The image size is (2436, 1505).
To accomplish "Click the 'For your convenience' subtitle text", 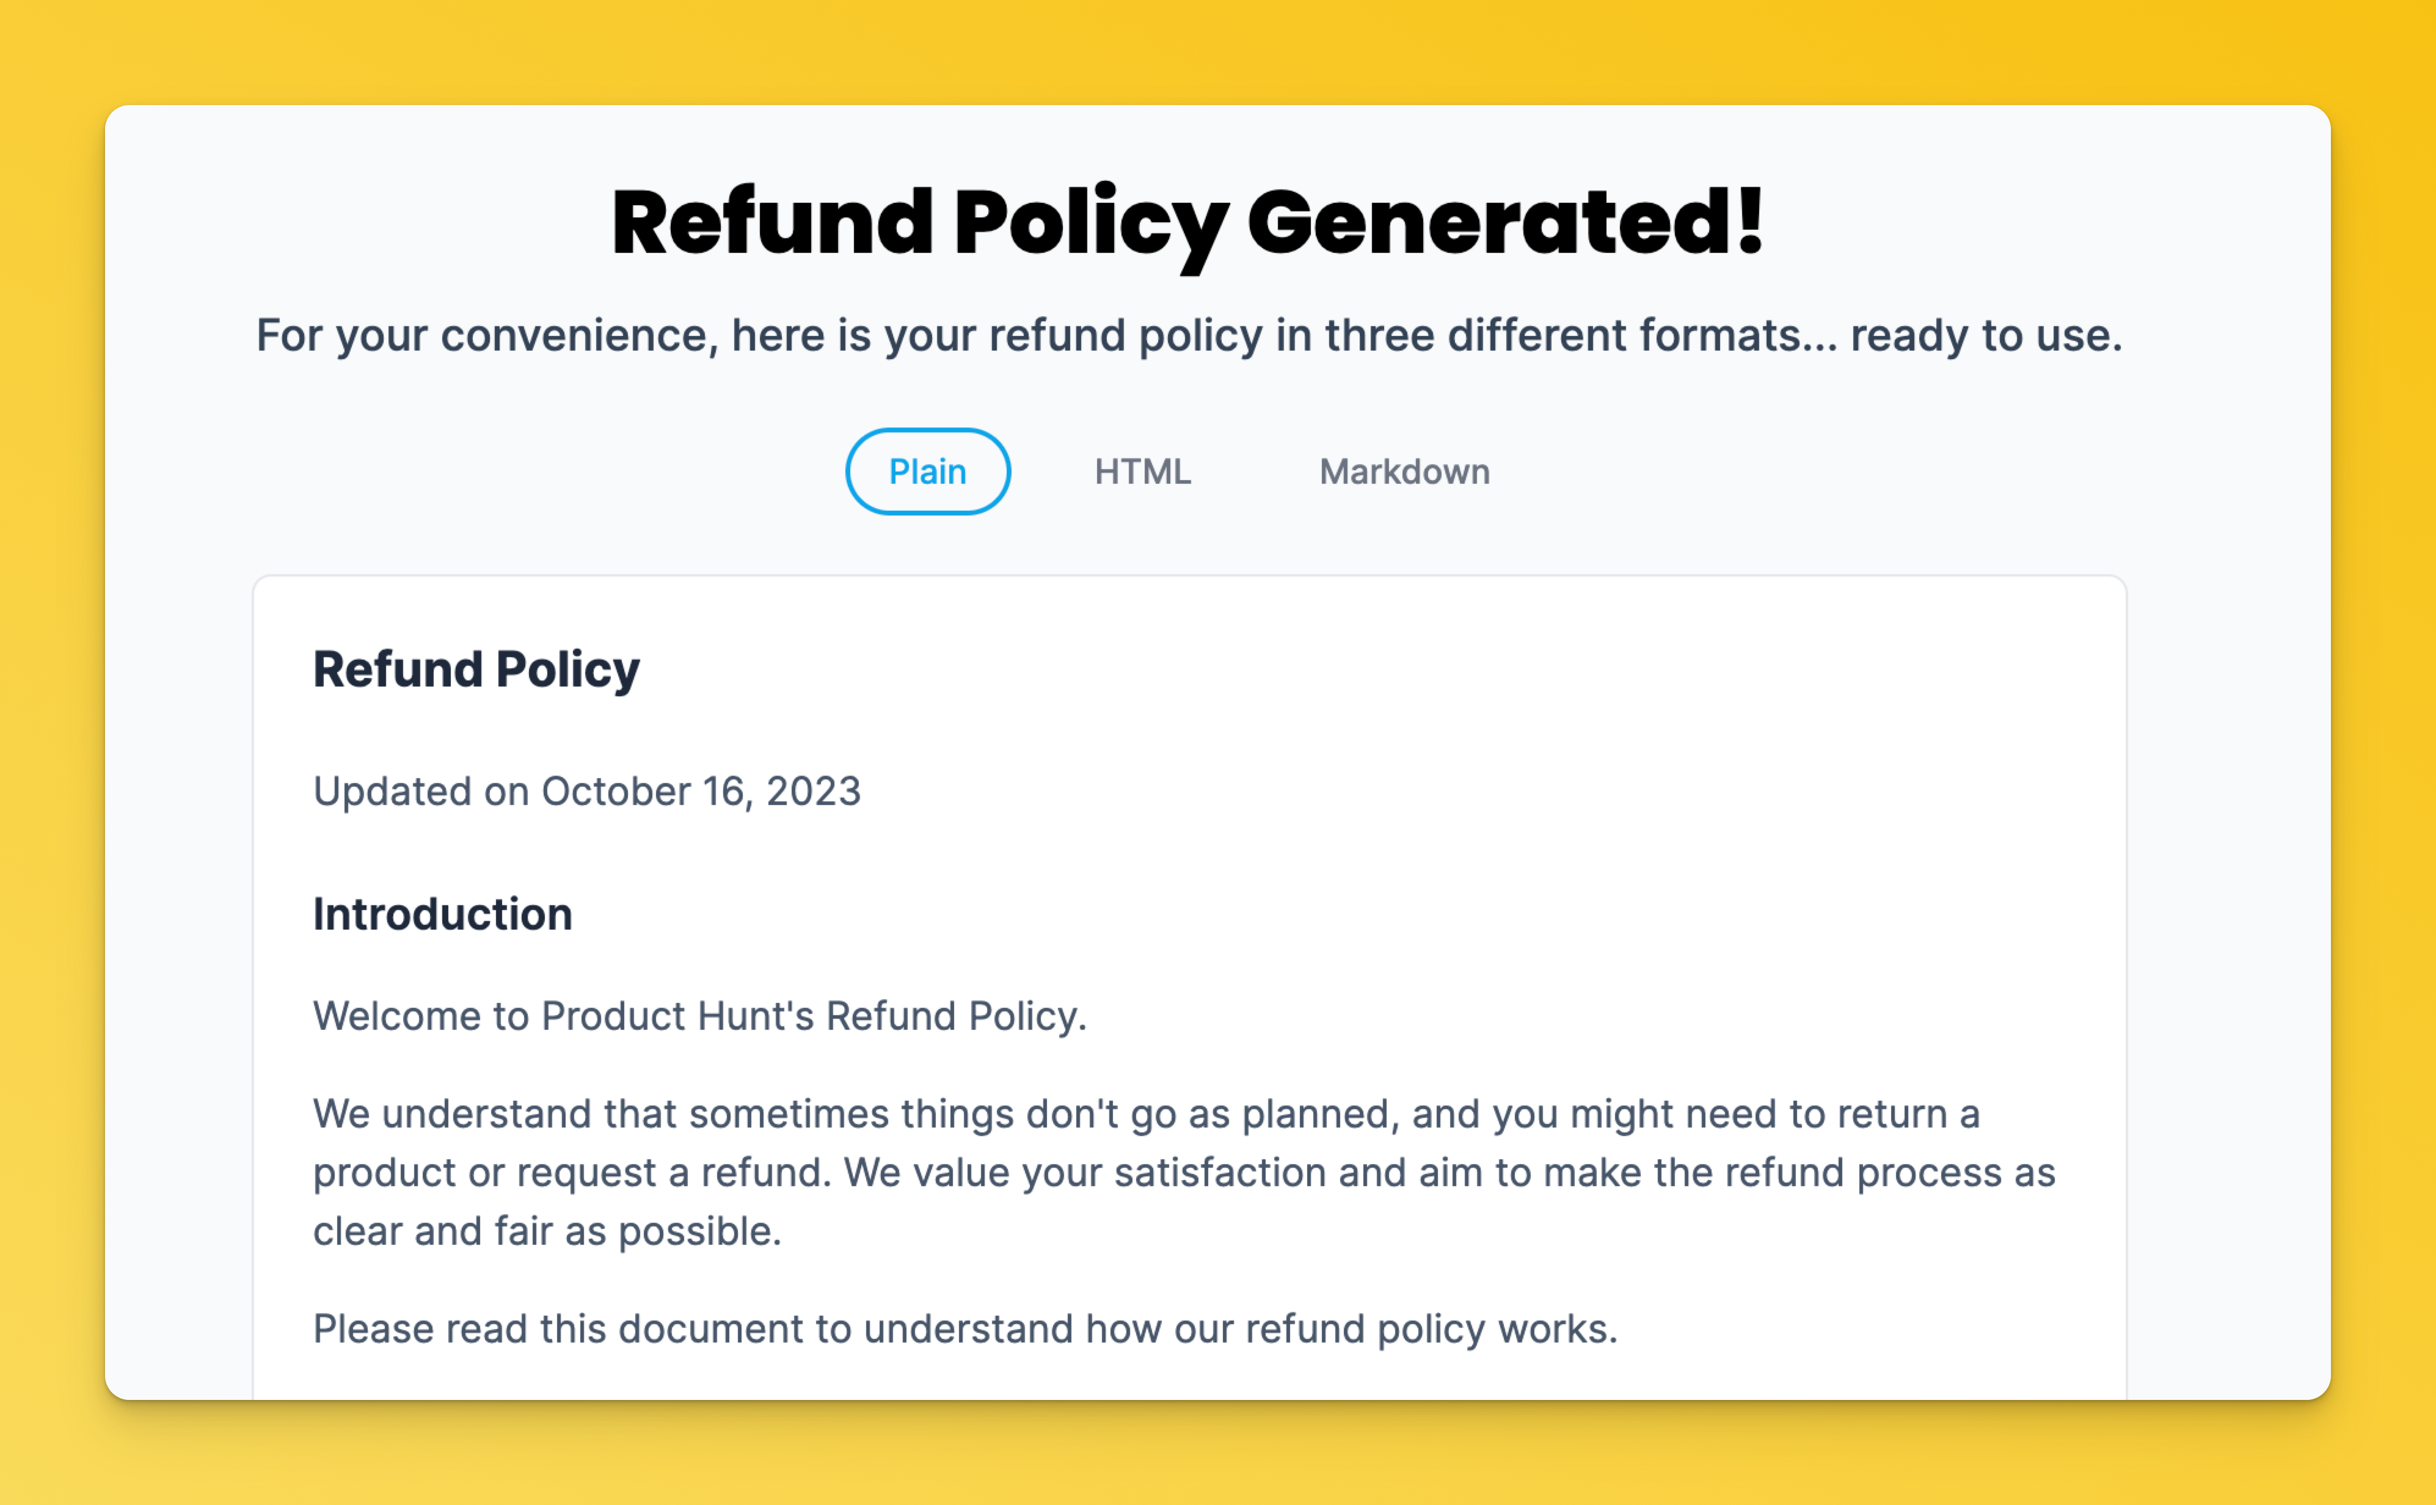I will [1190, 335].
